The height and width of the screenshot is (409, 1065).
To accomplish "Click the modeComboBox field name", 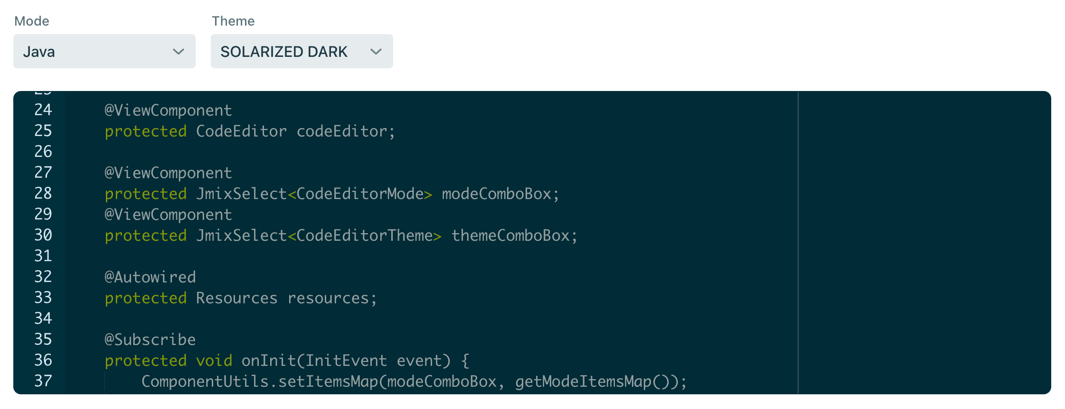I will (x=496, y=194).
